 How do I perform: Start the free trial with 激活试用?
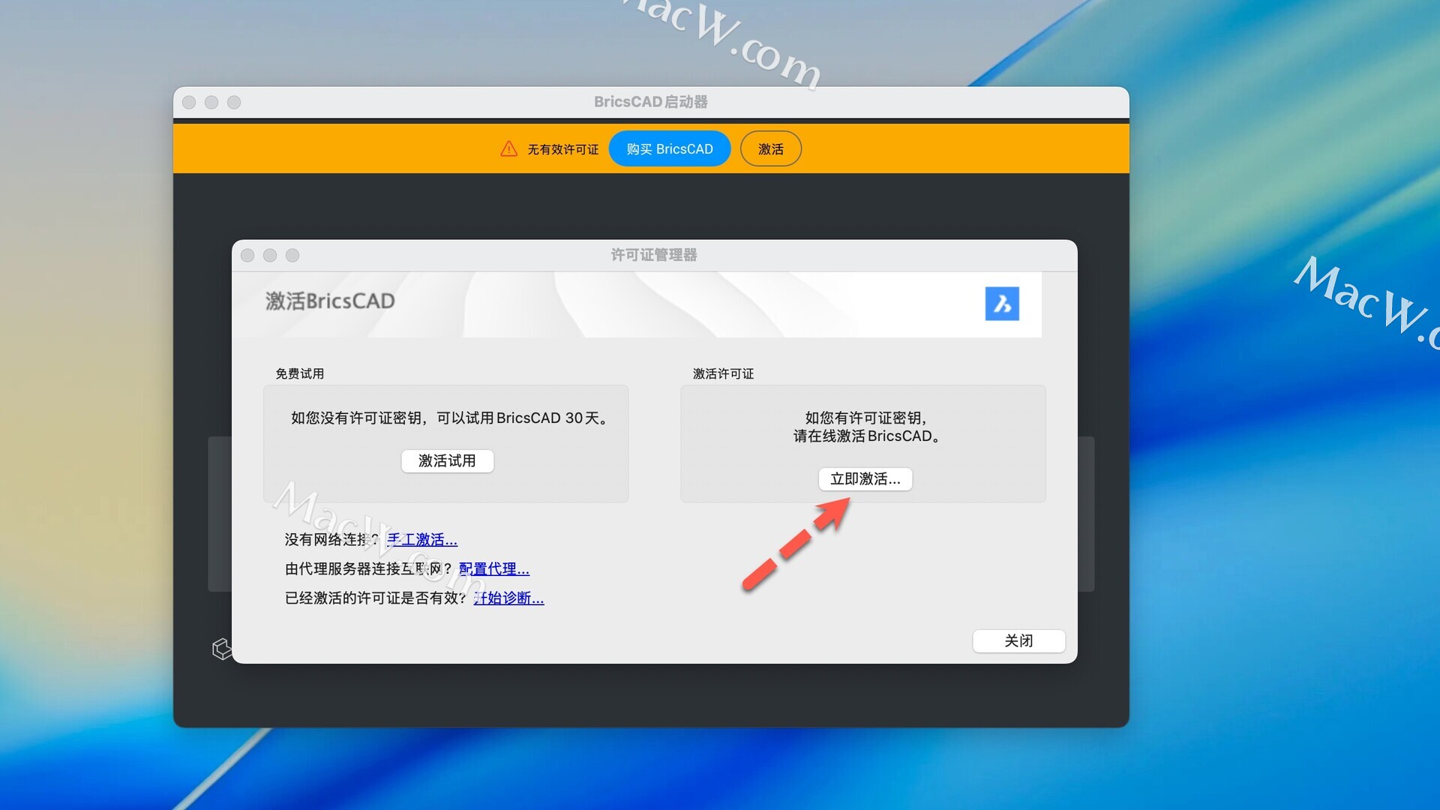coord(447,460)
